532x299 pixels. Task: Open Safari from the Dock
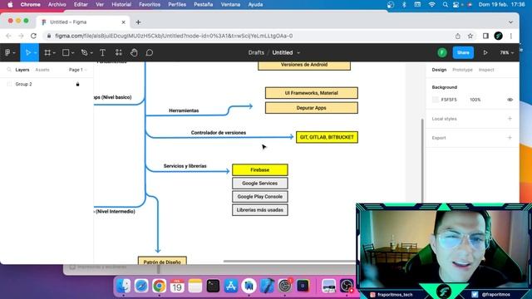pyautogui.click(x=141, y=286)
